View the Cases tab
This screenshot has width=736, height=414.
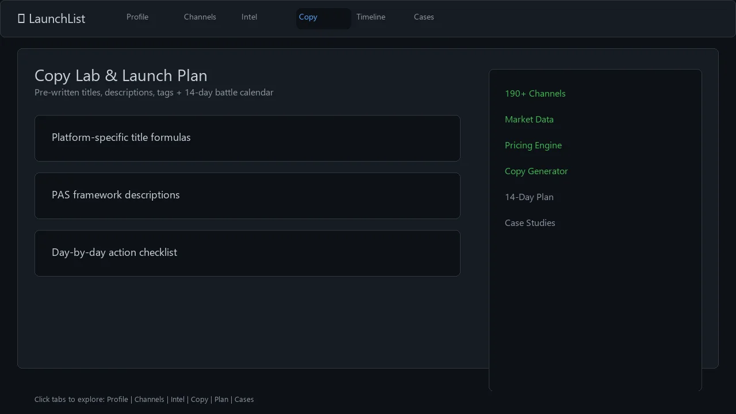[x=424, y=17]
